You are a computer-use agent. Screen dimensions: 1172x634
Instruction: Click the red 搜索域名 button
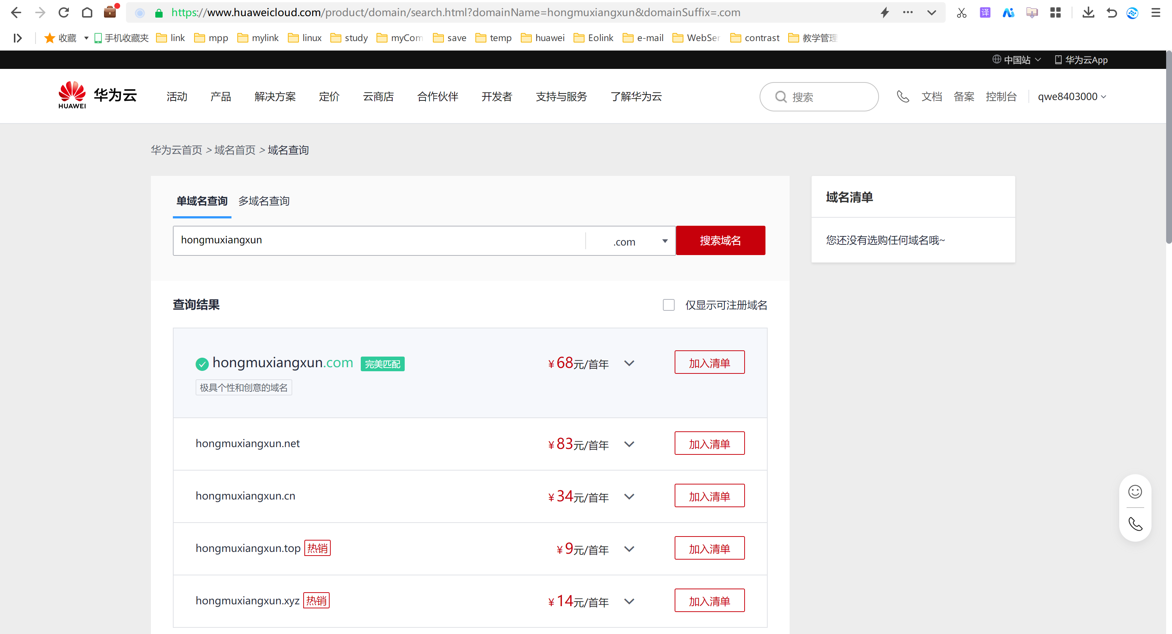pyautogui.click(x=720, y=240)
